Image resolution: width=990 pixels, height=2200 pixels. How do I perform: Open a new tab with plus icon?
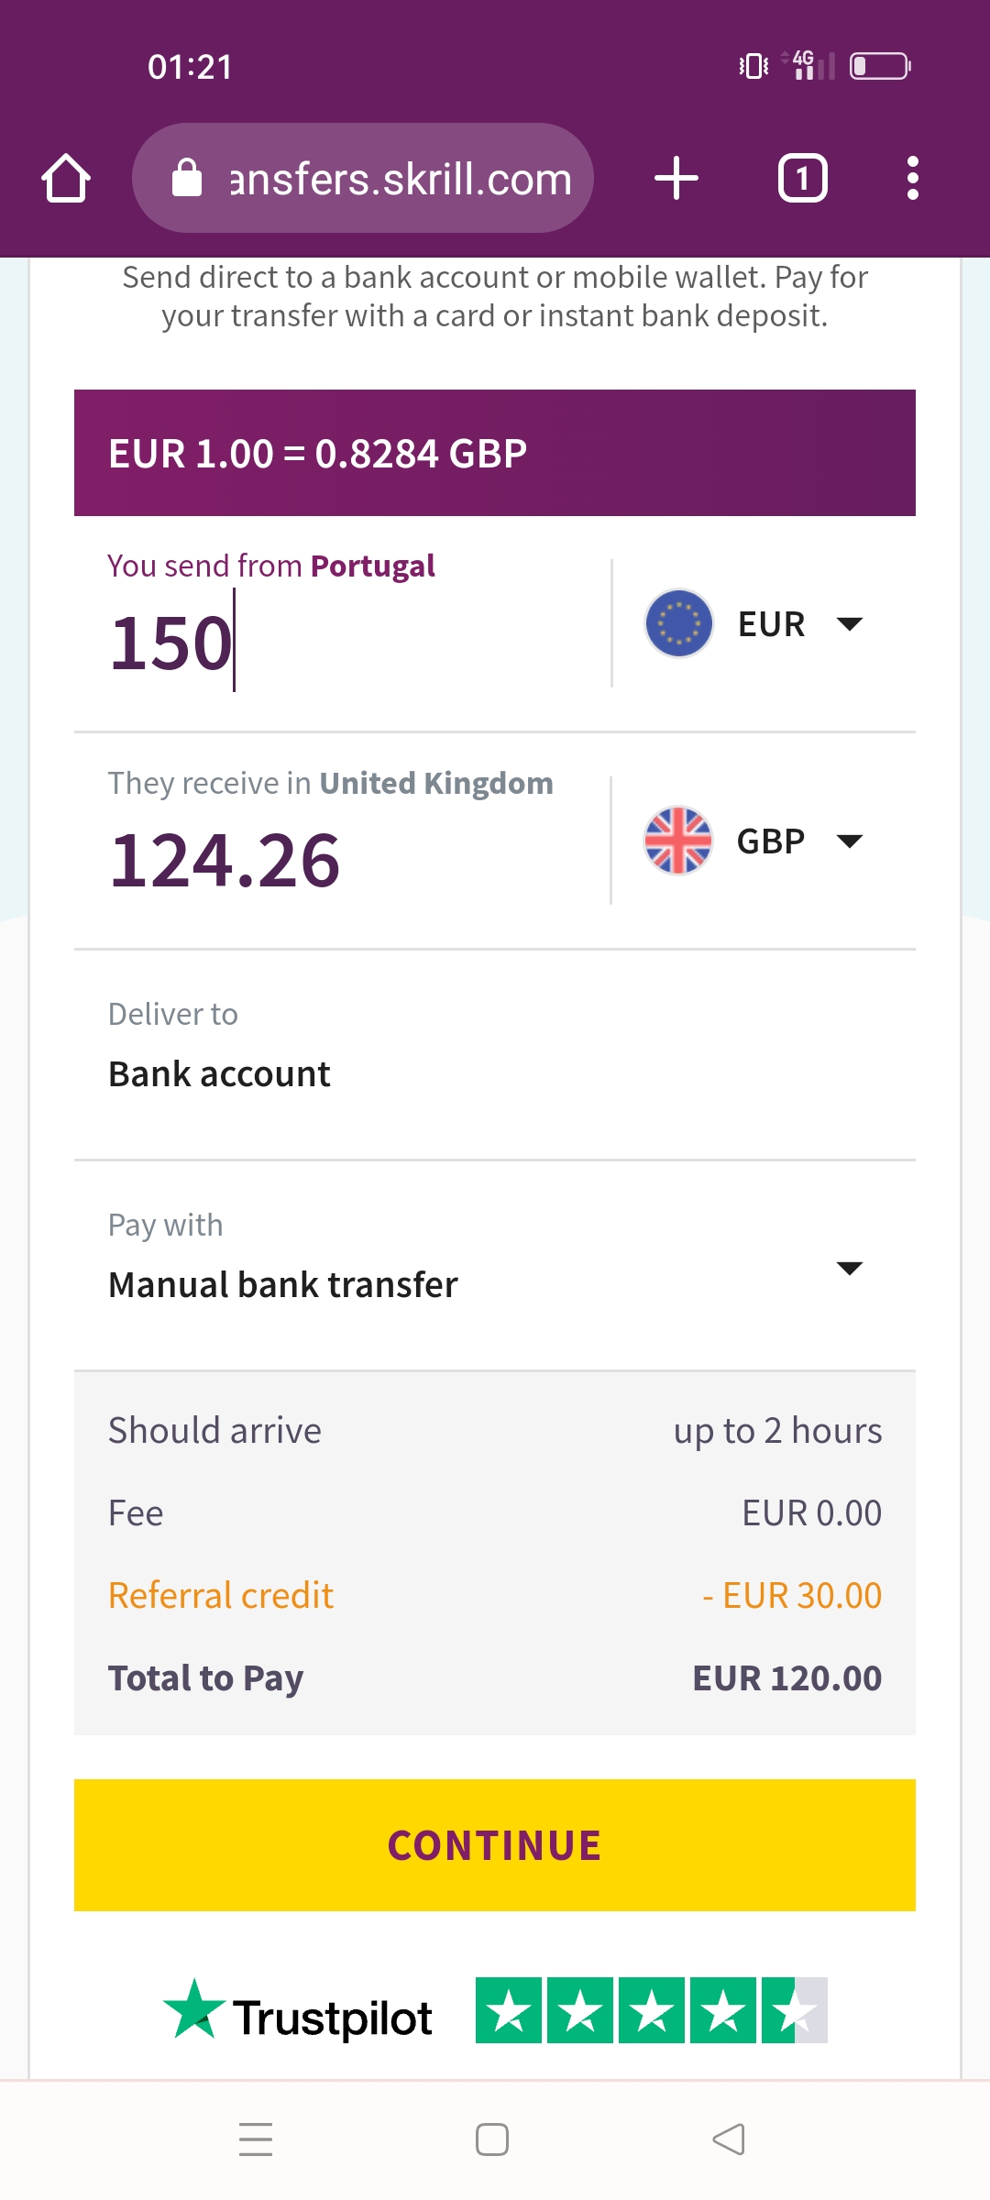pyautogui.click(x=676, y=178)
